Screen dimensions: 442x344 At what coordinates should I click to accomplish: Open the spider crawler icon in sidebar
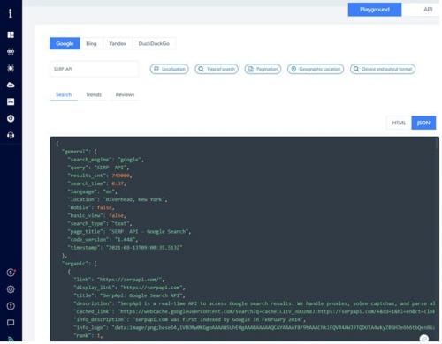11,68
